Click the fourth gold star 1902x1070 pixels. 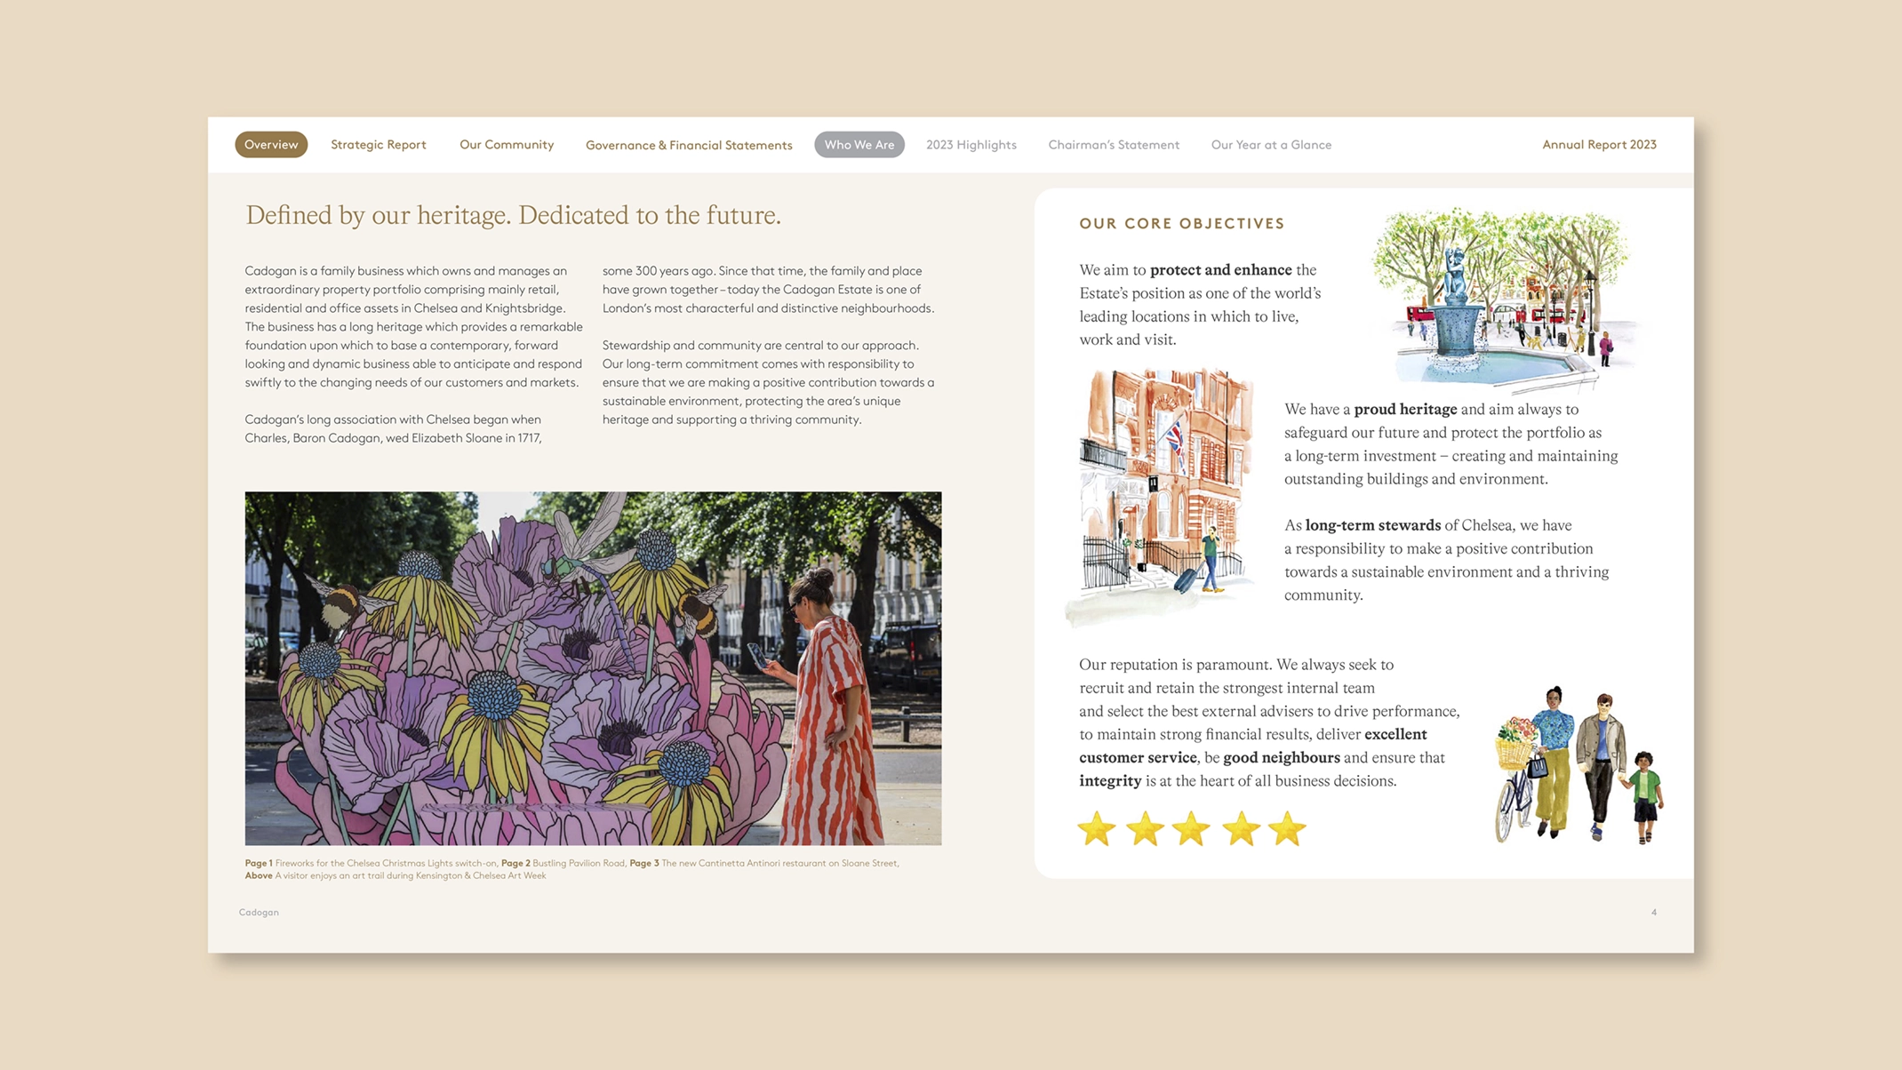1240,828
